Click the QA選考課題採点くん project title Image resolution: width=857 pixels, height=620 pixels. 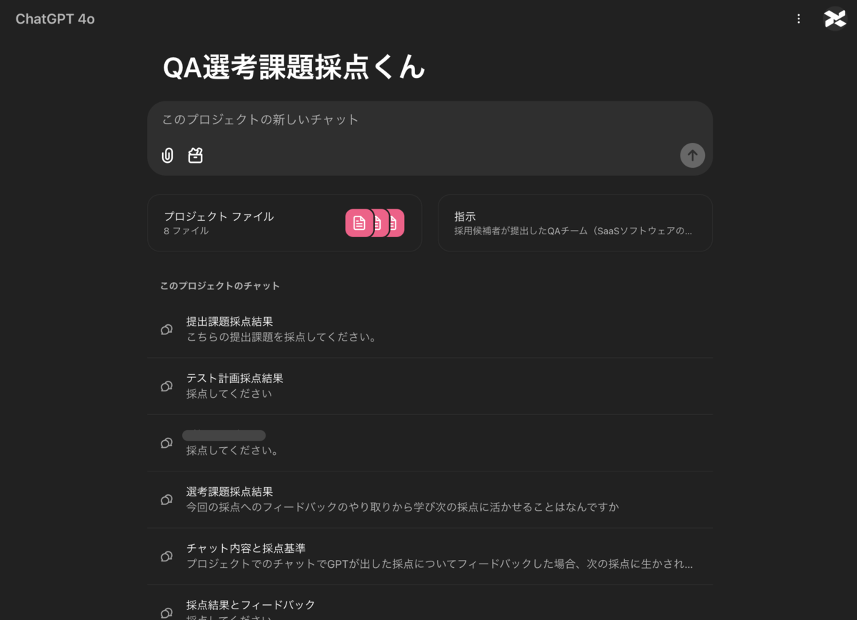click(294, 67)
